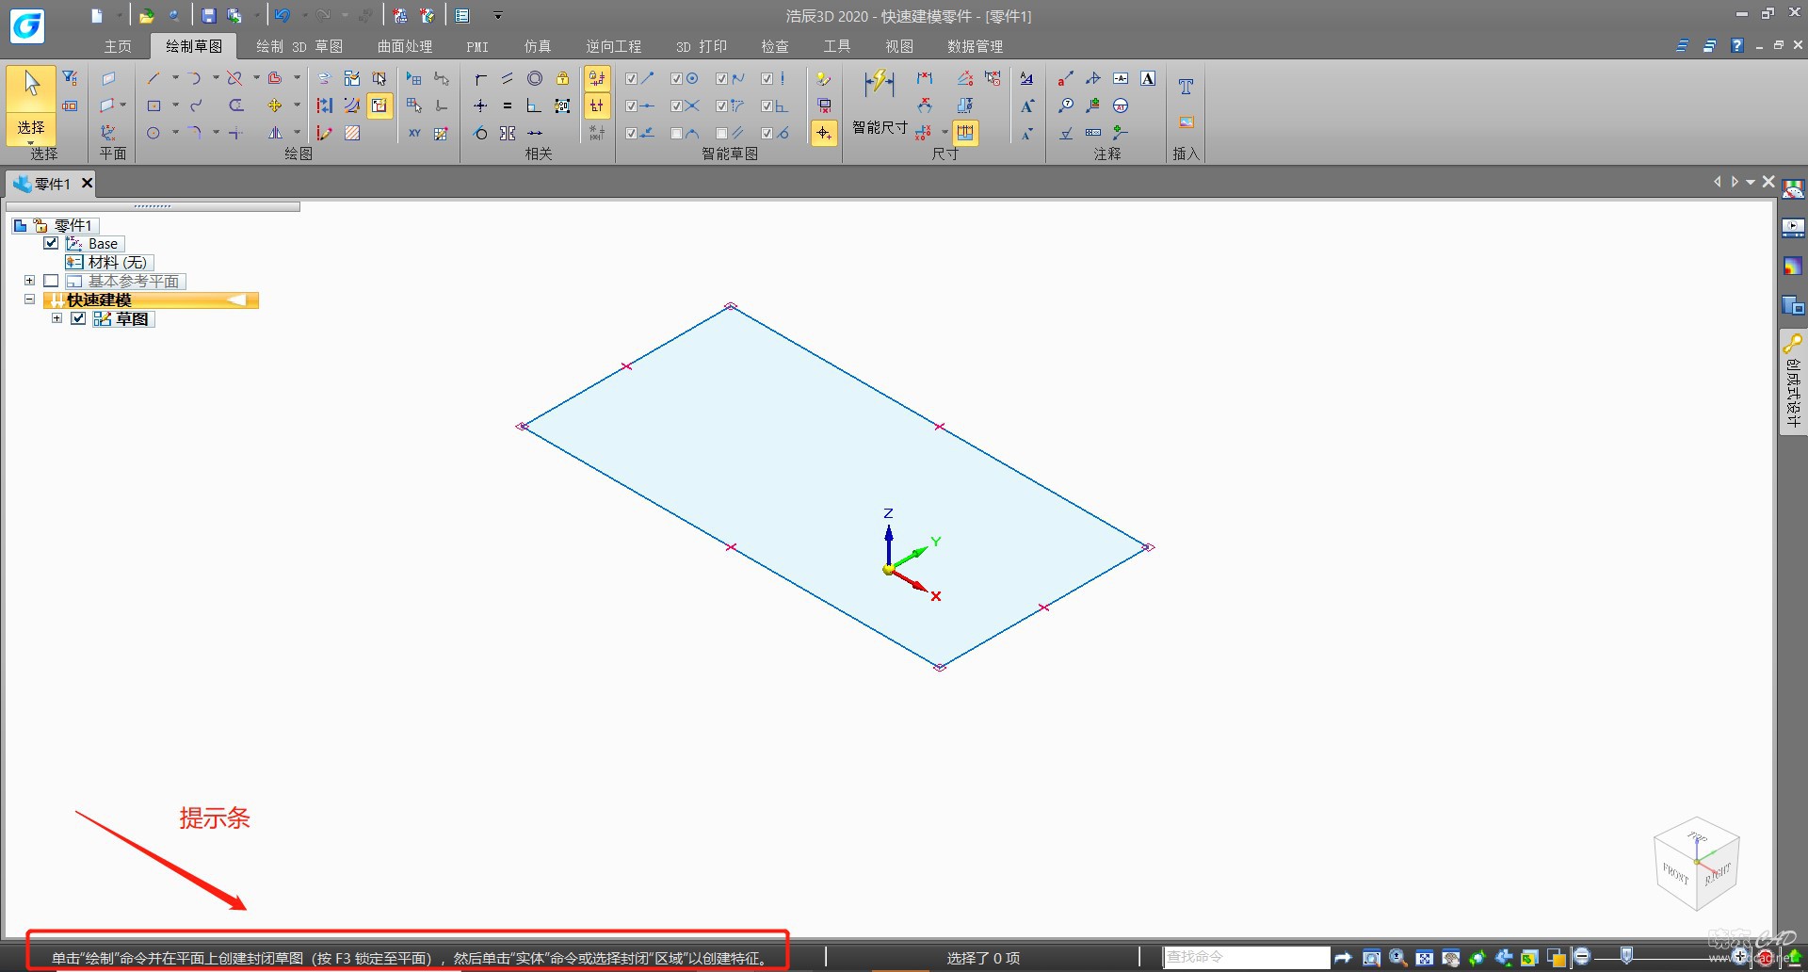The height and width of the screenshot is (972, 1808).
Task: Select the Line drawing tool
Action: [153, 78]
